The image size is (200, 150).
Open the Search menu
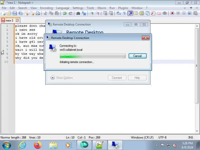click(x=22, y=8)
